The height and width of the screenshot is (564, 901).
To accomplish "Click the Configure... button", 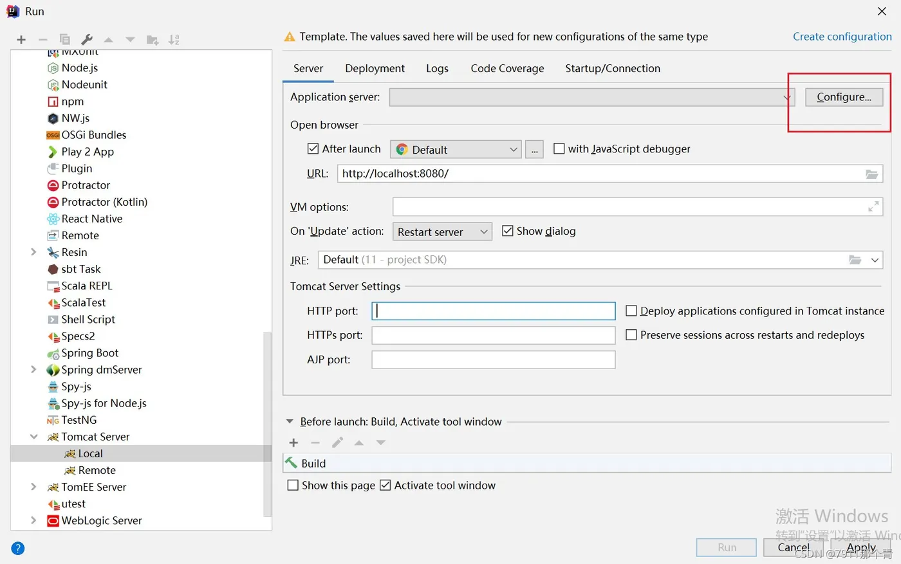I will [844, 97].
